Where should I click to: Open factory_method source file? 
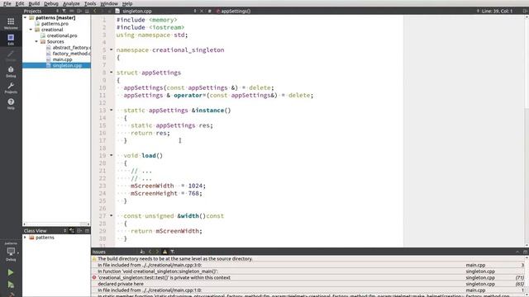coord(71,53)
